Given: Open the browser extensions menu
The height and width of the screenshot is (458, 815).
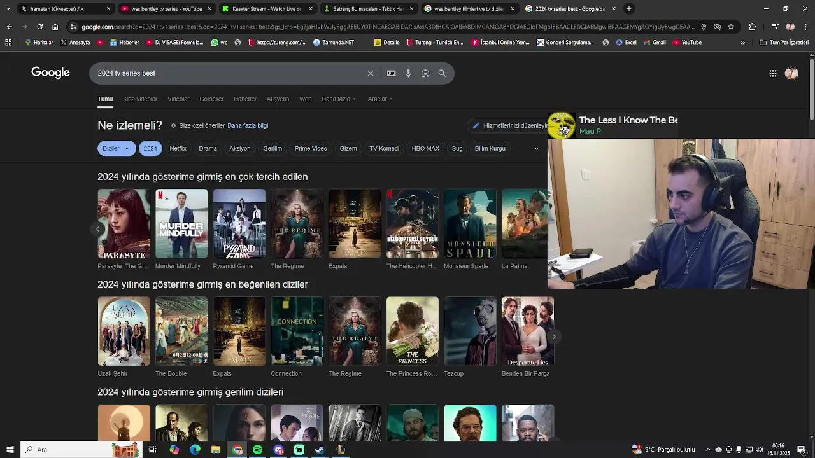Looking at the screenshot, I should [753, 27].
